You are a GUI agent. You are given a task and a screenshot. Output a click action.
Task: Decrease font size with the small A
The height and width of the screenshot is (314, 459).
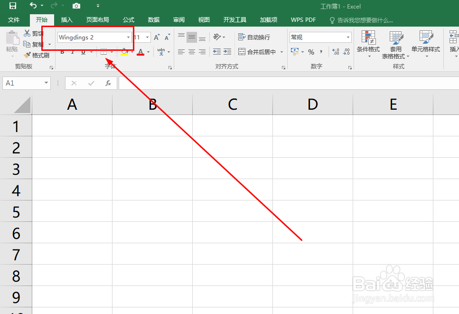(x=167, y=37)
